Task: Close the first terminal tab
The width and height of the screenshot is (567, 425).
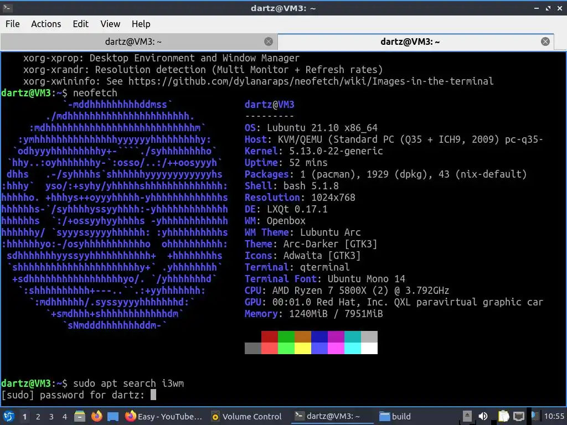Action: pyautogui.click(x=269, y=42)
